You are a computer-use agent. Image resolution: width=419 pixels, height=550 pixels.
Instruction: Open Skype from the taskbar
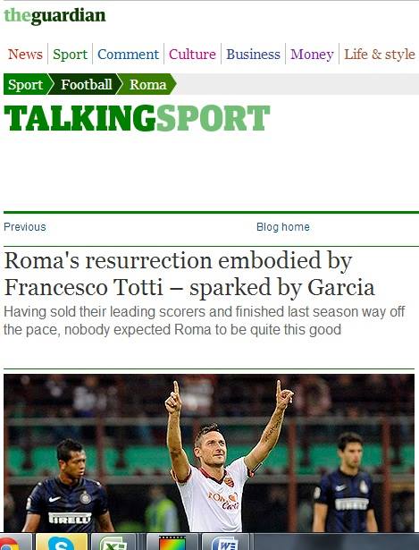62,542
